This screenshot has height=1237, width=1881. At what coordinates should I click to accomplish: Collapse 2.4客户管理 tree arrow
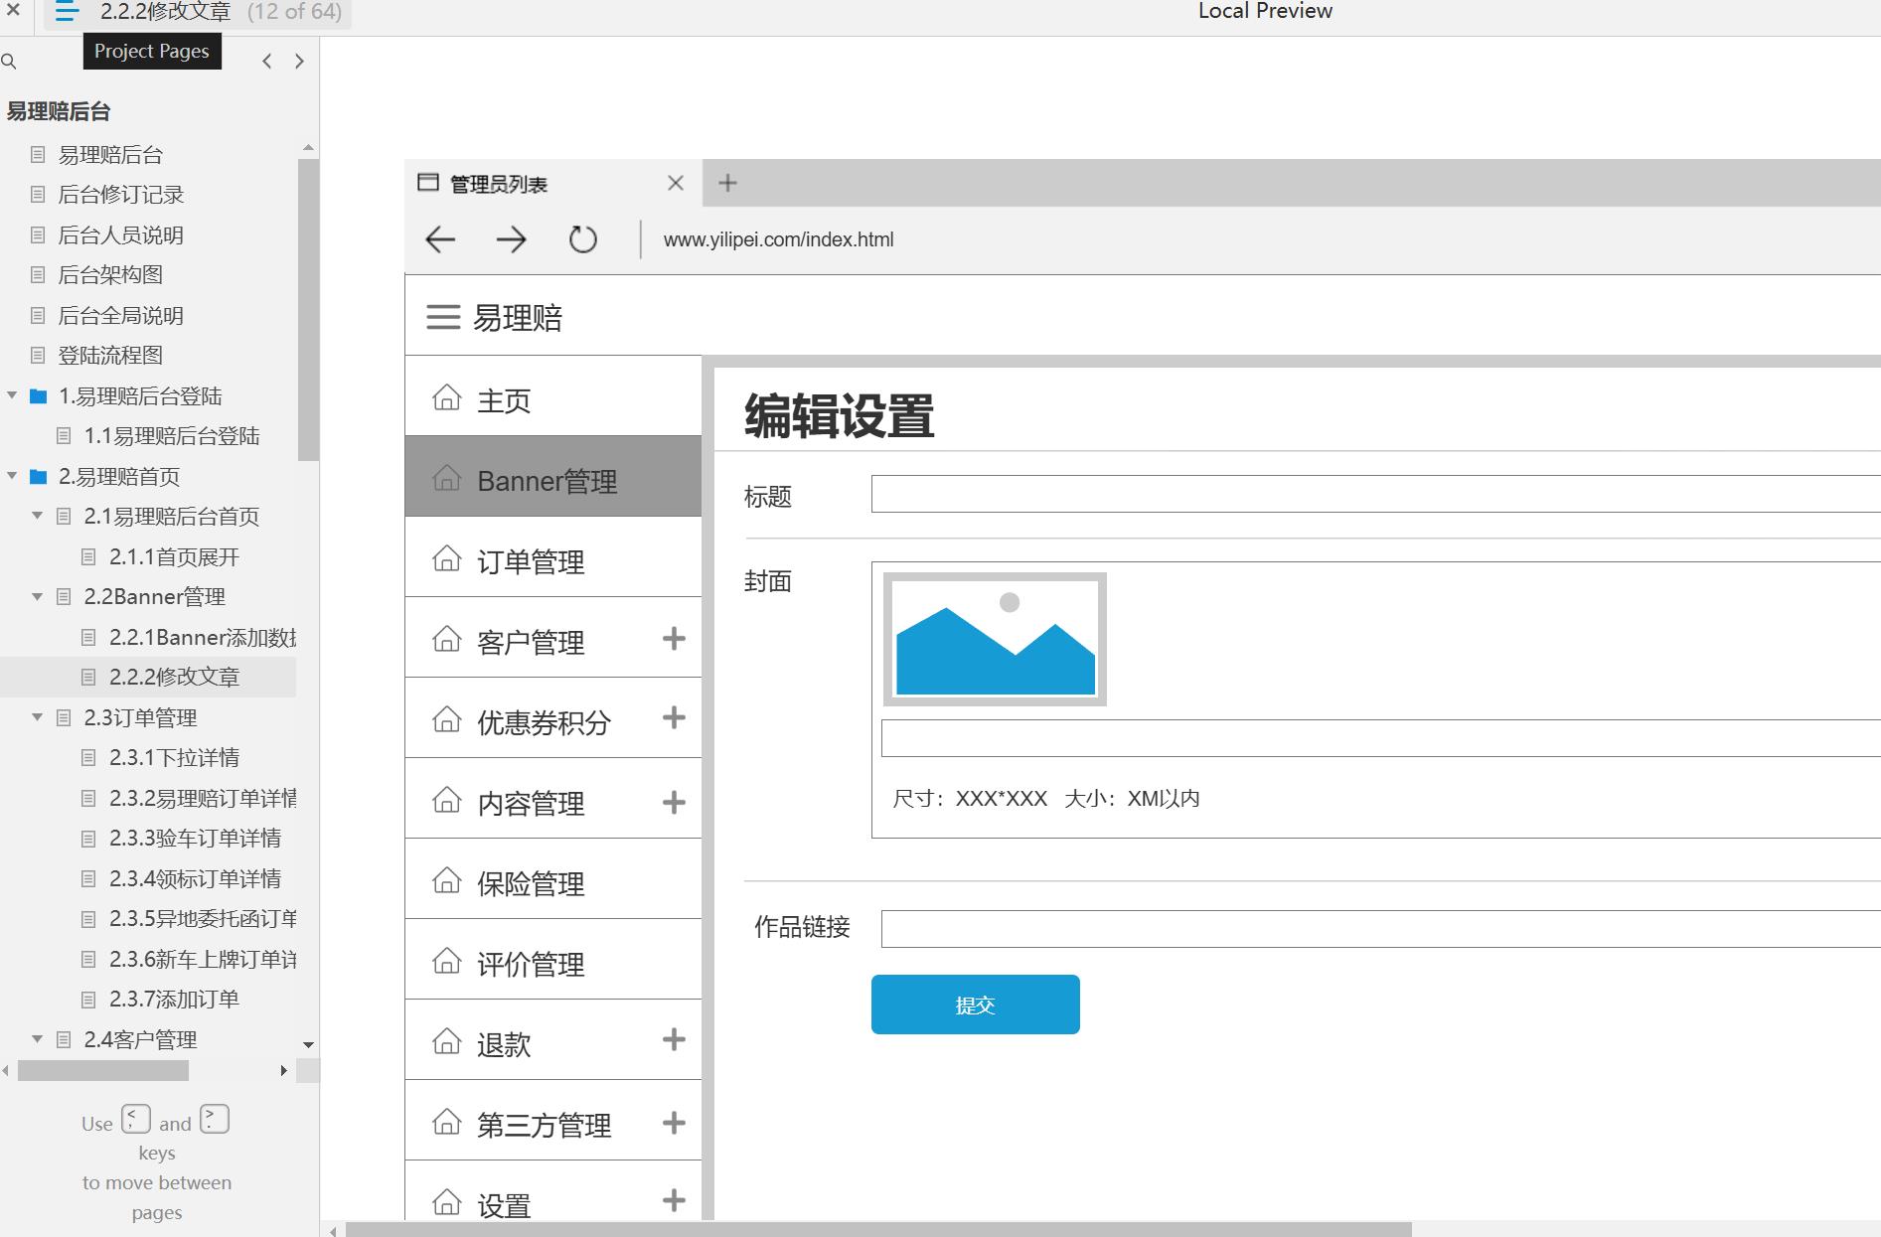(x=38, y=1039)
